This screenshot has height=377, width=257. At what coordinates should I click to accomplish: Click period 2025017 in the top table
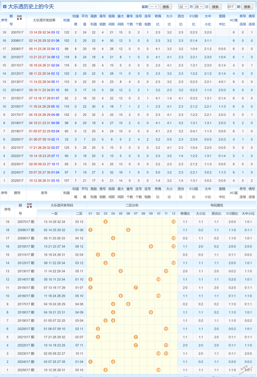pos(18,181)
